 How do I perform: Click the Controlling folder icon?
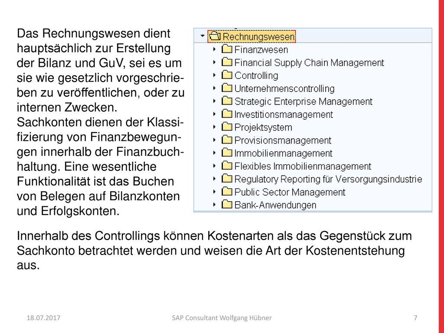pos(227,75)
